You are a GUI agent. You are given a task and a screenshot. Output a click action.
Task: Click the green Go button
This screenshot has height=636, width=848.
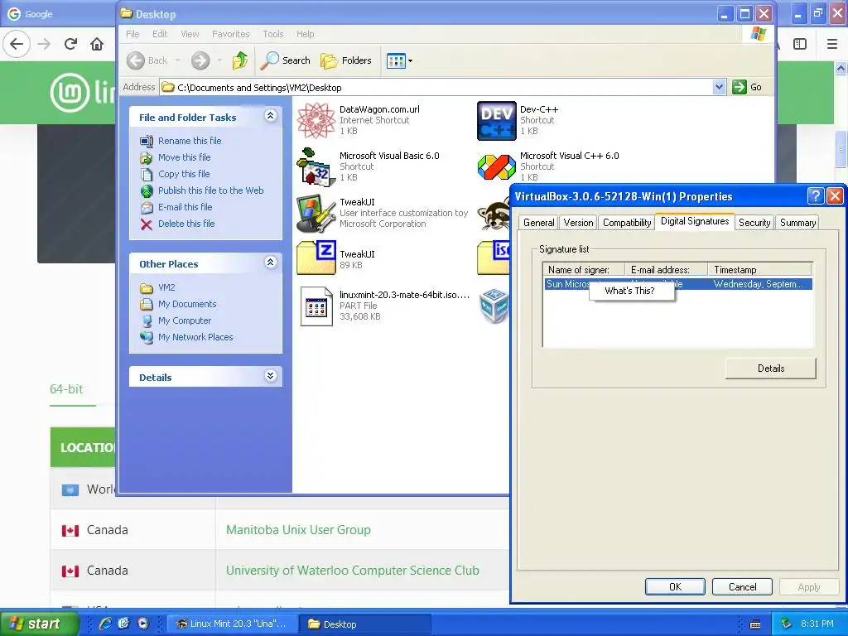748,87
